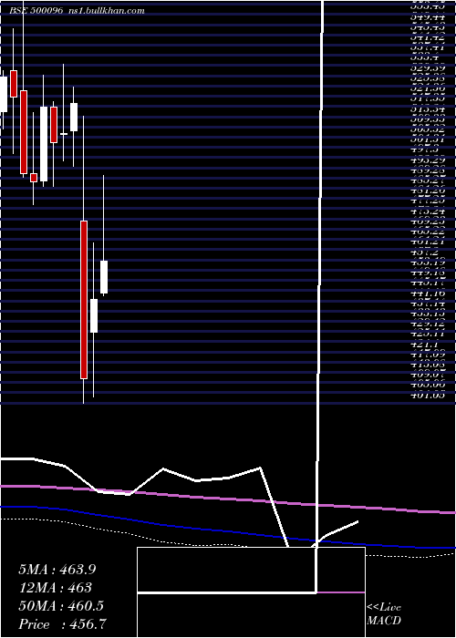Click the Price : 456.7 value
Image resolution: width=456 pixels, height=638 pixels.
coord(63,624)
